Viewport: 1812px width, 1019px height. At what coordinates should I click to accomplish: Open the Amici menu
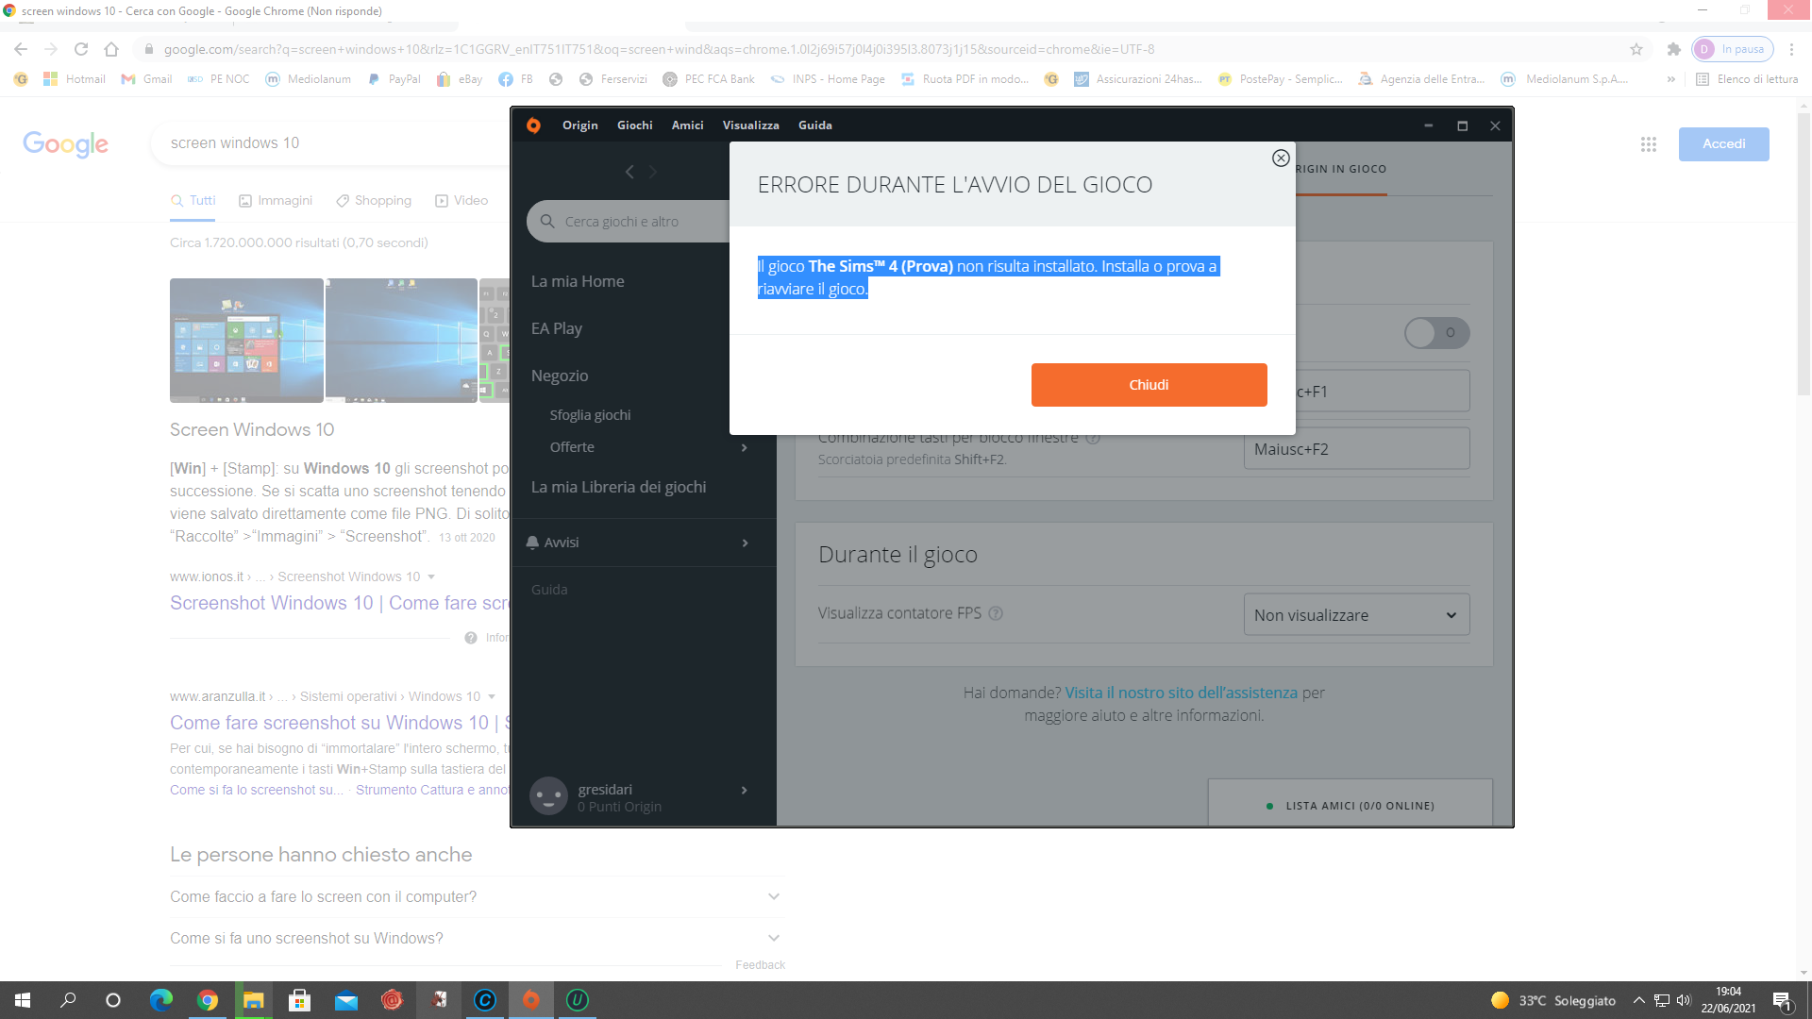click(687, 125)
